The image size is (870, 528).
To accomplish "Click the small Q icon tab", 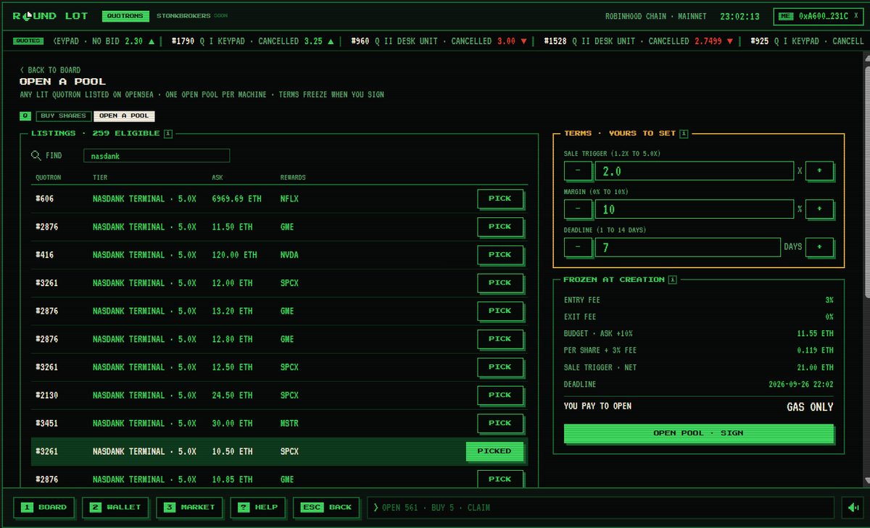I will (25, 116).
